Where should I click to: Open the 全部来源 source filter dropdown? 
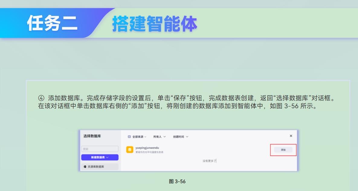pyautogui.click(x=137, y=137)
